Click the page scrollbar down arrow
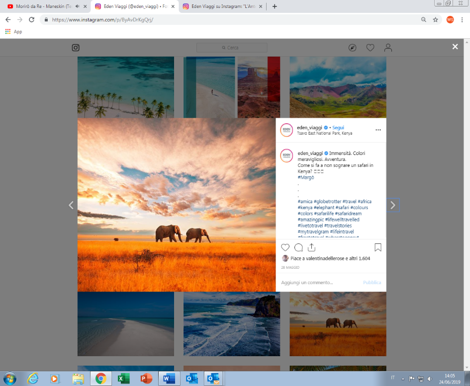 467,368
